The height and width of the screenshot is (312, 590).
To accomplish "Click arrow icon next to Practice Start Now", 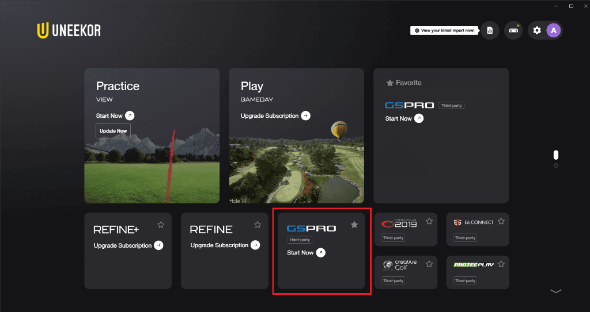I will coord(130,115).
